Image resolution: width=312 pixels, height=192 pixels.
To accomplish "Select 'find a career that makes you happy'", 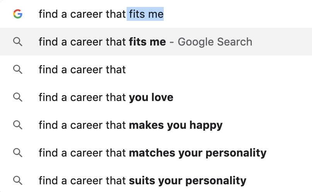I will coord(156,125).
